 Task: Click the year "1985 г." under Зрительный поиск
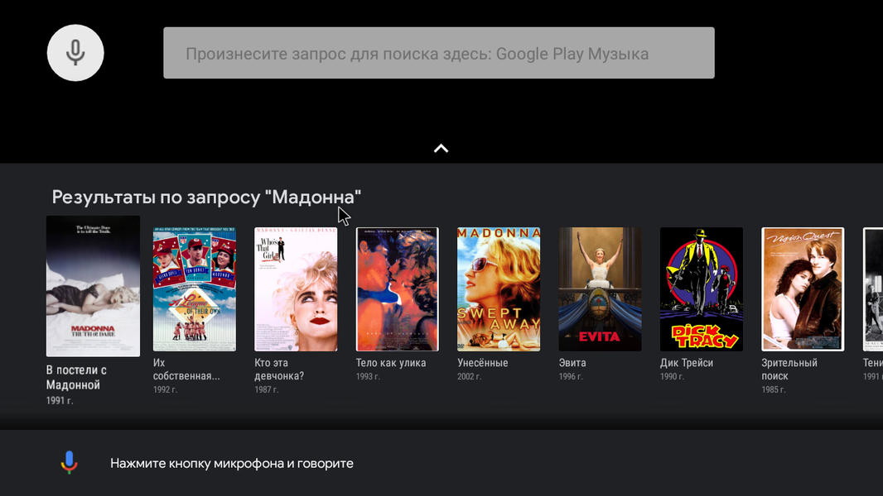coord(773,389)
